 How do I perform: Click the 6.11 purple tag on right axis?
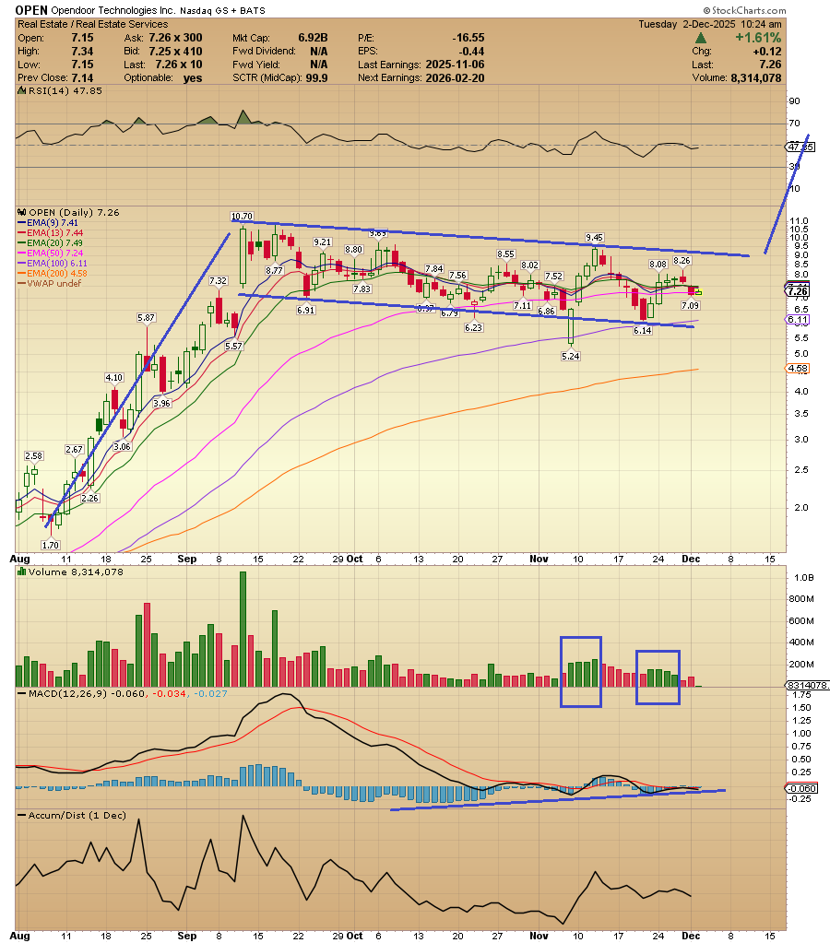coord(798,319)
